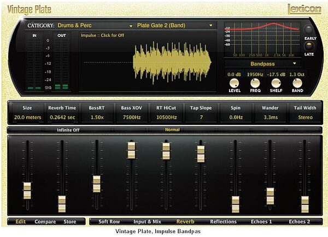The width and height of the screenshot is (328, 237).
Task: Click the Drums & Perc category name
Action: [74, 26]
